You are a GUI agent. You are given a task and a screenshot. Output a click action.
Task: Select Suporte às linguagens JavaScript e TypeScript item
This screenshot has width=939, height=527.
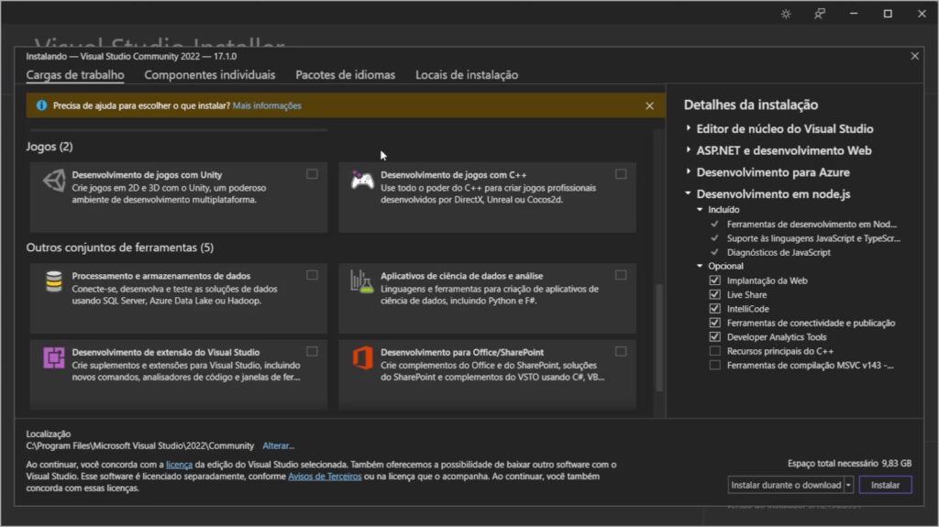pos(813,238)
